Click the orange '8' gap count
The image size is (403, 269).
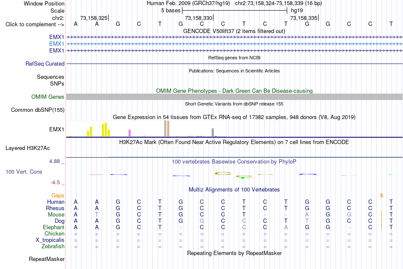click(x=381, y=196)
